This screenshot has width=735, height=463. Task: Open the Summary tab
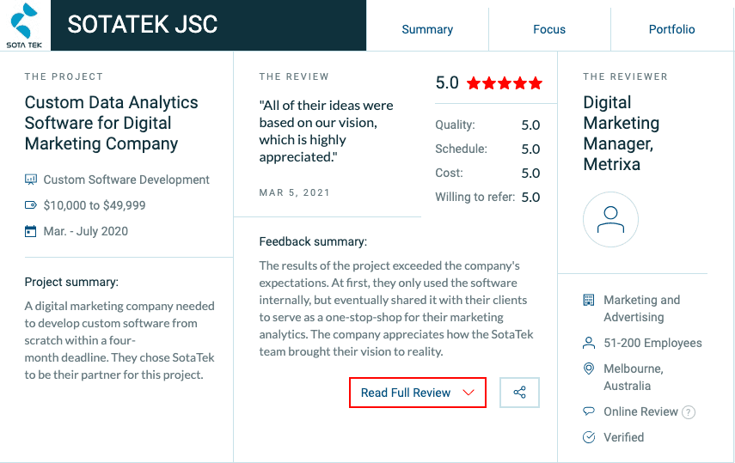[427, 29]
